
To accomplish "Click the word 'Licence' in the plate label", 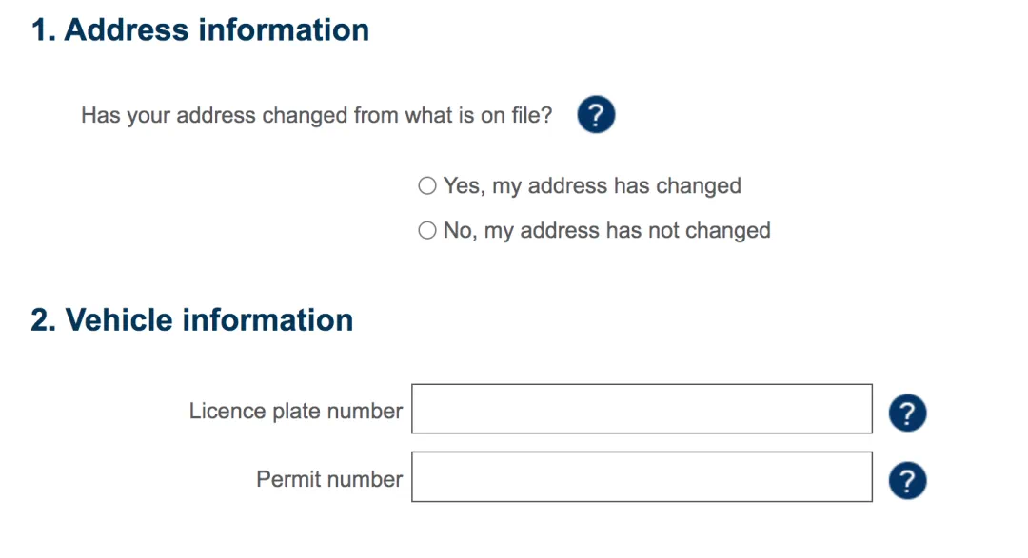I will (227, 412).
